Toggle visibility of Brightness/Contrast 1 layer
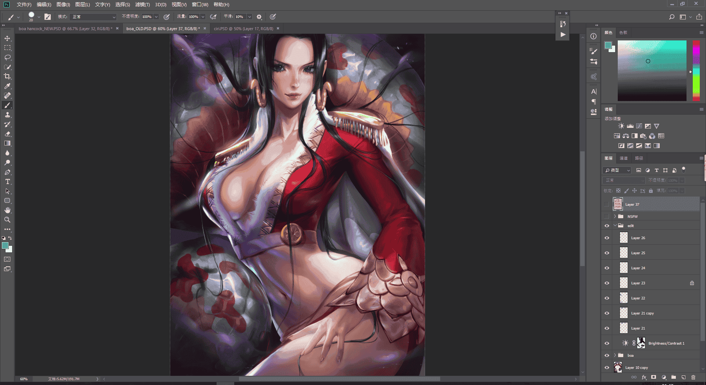Viewport: 706px width, 385px height. click(607, 343)
